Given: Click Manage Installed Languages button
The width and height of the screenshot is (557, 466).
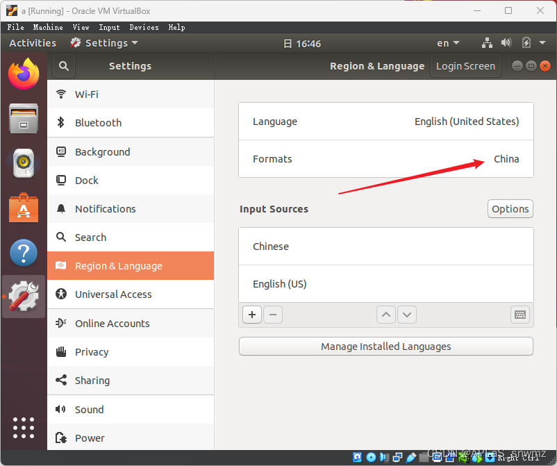Looking at the screenshot, I should click(385, 347).
